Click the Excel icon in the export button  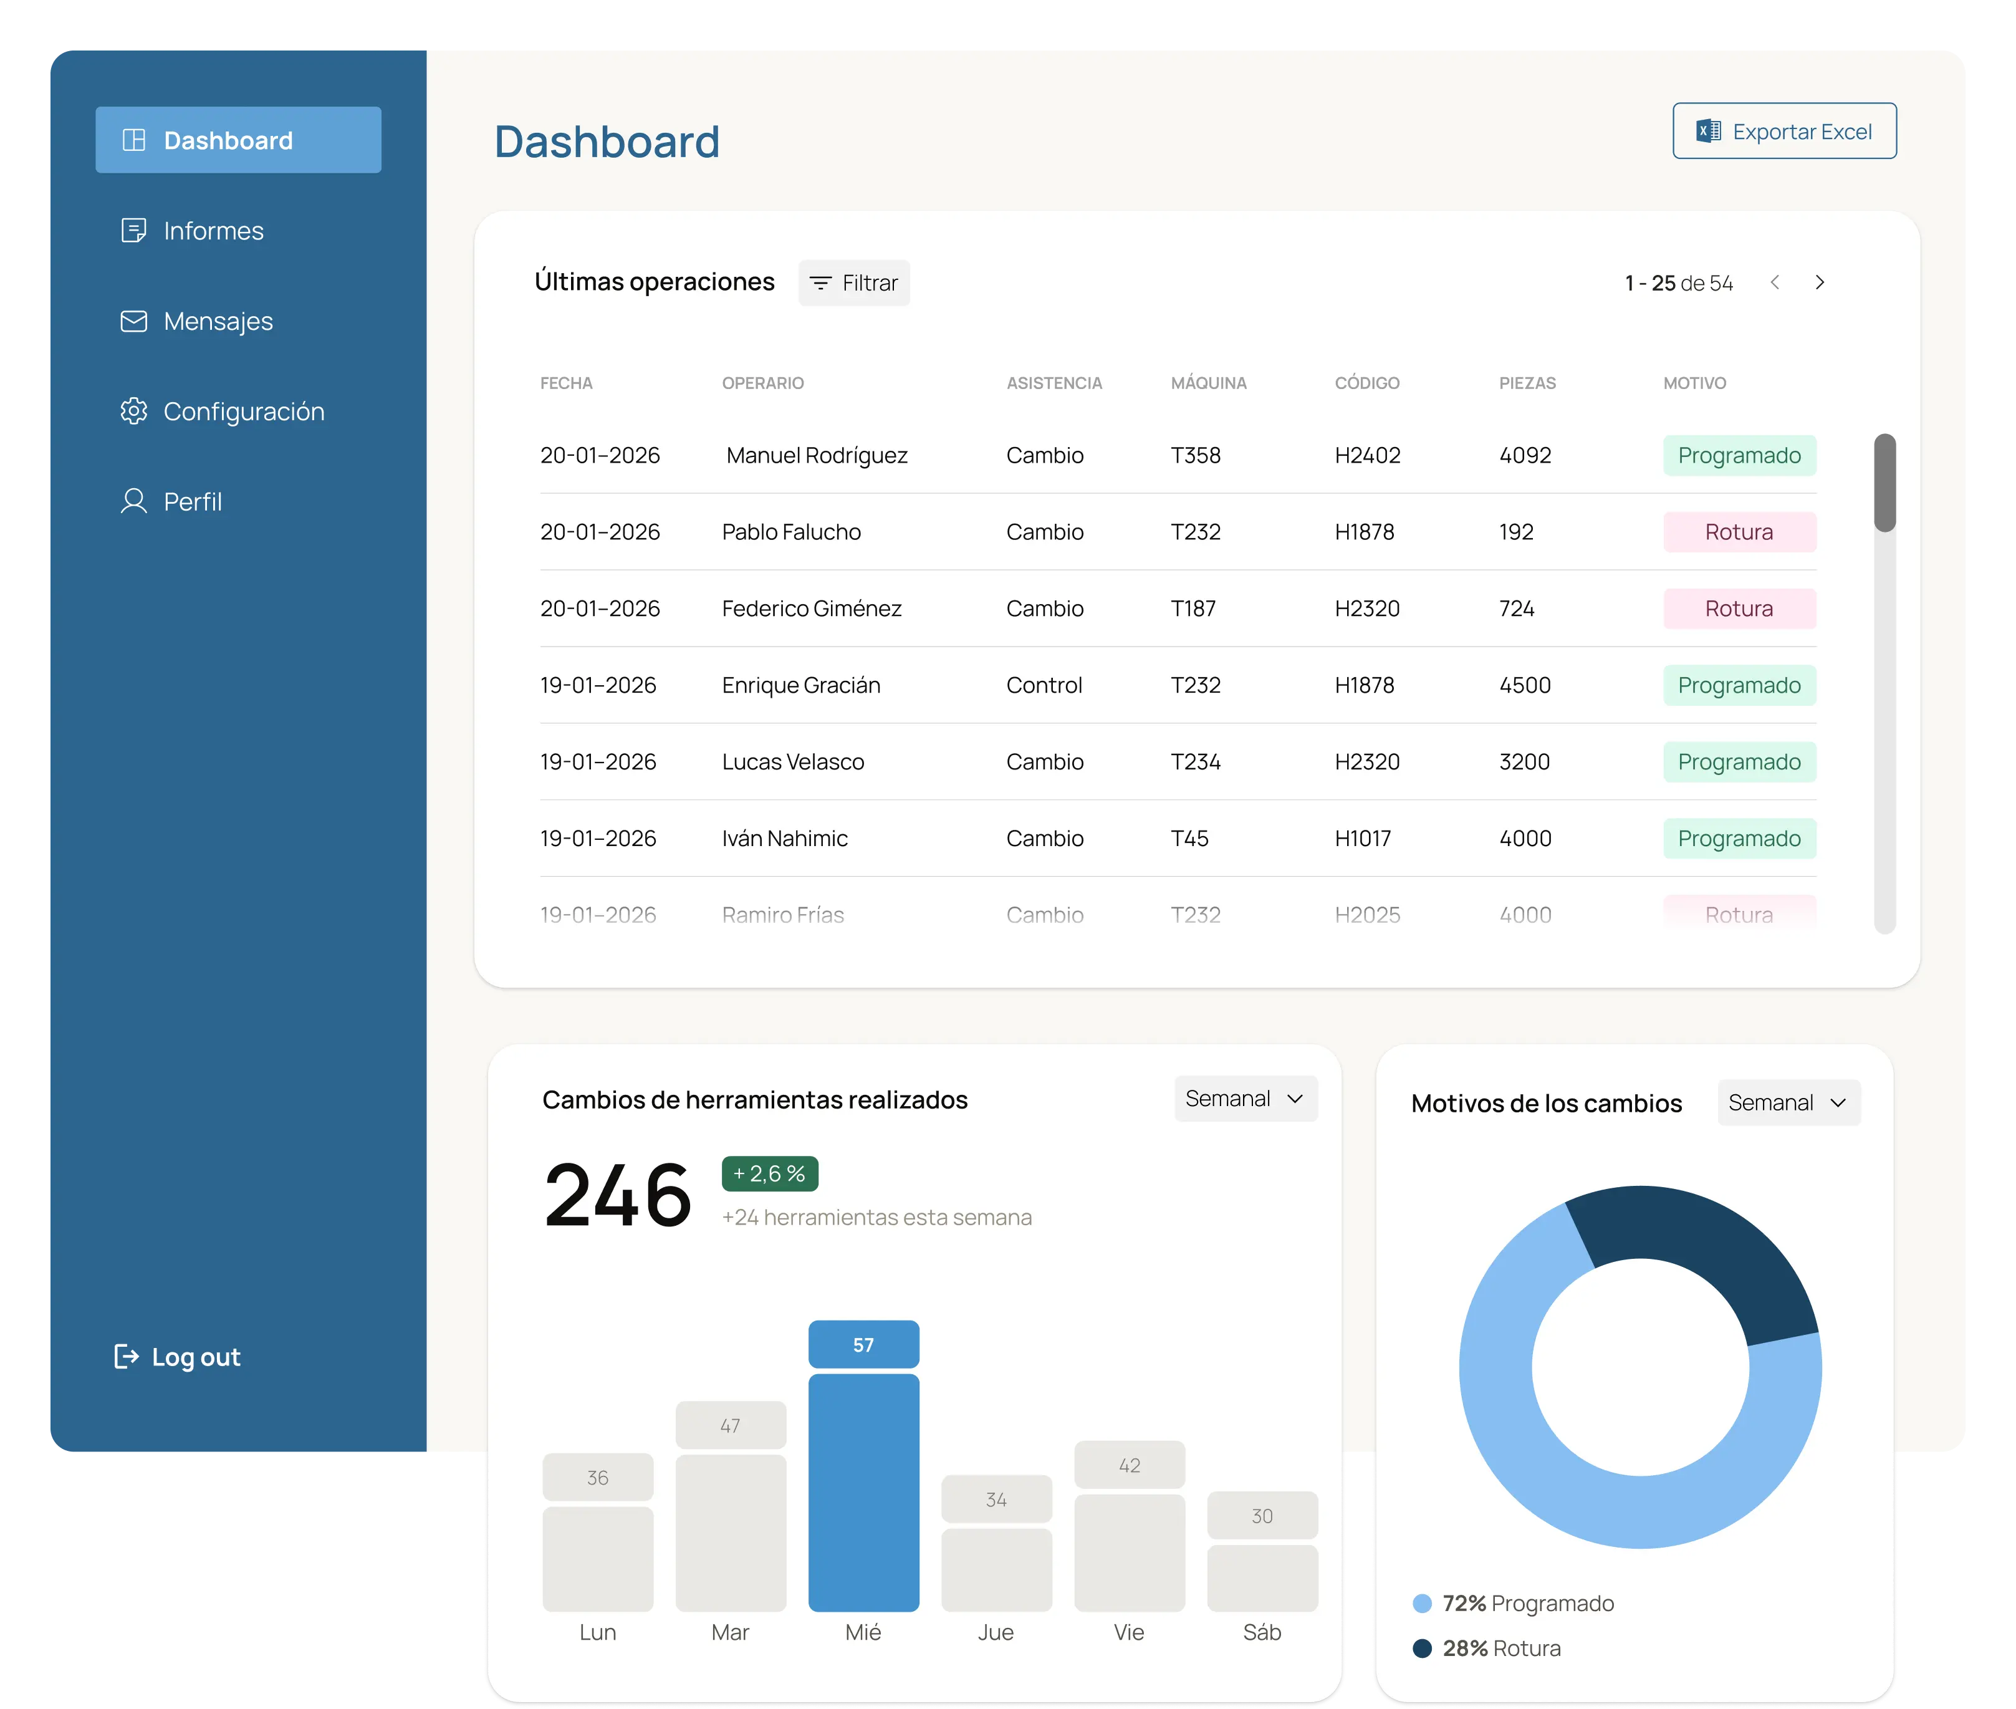(x=1708, y=131)
